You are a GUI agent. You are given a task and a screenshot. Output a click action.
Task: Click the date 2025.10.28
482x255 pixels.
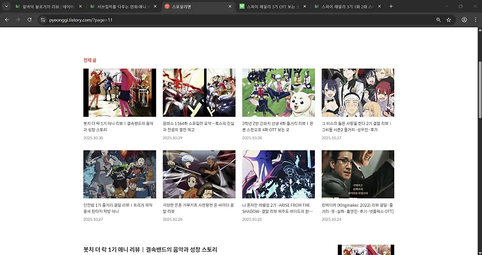[x=252, y=138]
